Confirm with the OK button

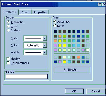74,91
